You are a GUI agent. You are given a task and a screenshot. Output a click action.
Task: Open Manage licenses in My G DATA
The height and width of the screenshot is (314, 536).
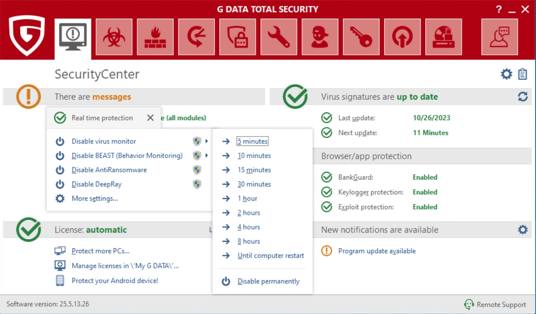point(125,266)
